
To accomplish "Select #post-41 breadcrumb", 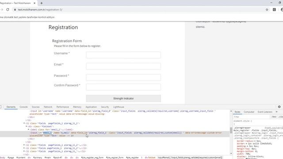I will [57, 158].
